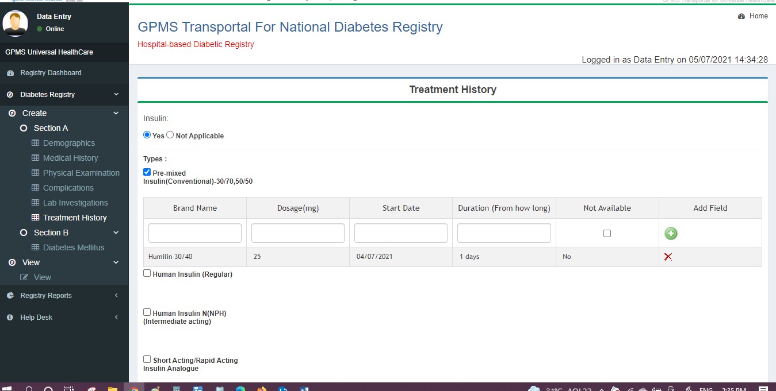Click the Registry Reports pie chart icon

(x=10, y=296)
